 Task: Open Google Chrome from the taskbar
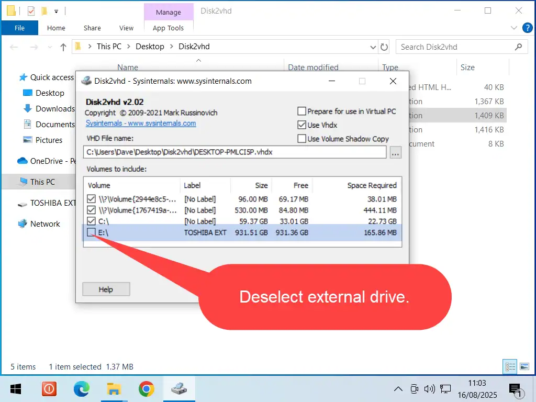(x=147, y=389)
